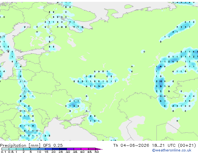This screenshot has height=153, width=198.
Task: Click the date text 'Th 04-06-2026'
Action: pyautogui.click(x=131, y=146)
